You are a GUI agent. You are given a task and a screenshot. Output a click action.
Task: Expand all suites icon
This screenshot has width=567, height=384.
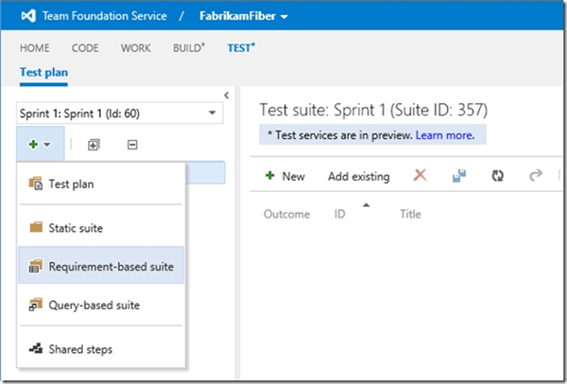[94, 145]
